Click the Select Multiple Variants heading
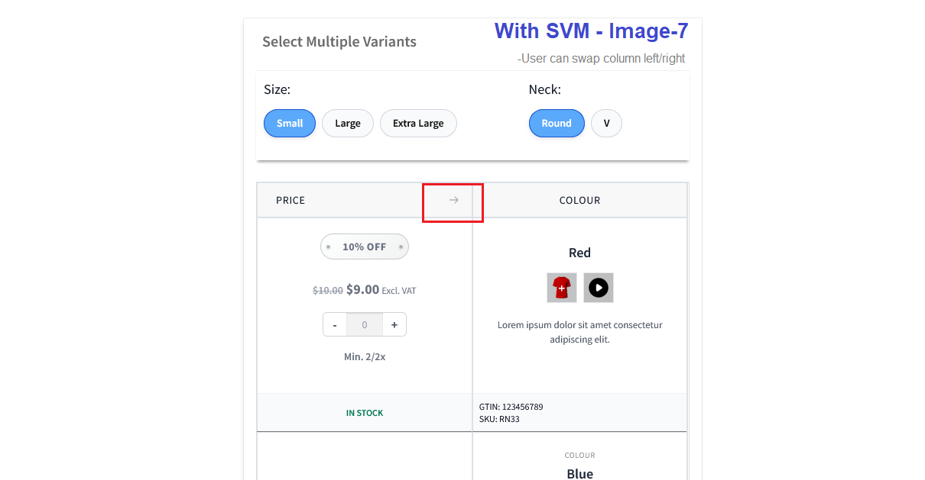The height and width of the screenshot is (480, 925). pos(339,41)
